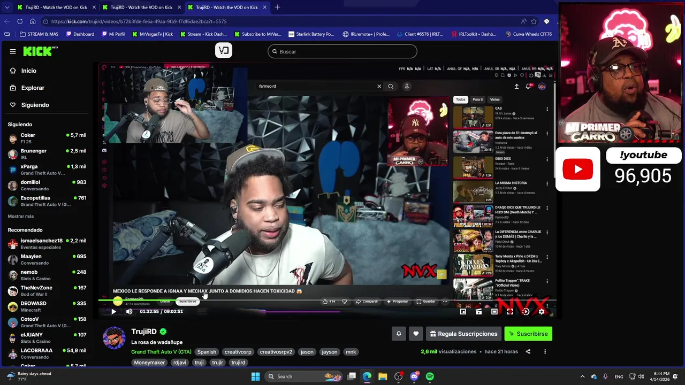Play the VOD video

(x=113, y=311)
